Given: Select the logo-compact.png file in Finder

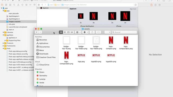Looking at the screenshot, I should point(111,43).
